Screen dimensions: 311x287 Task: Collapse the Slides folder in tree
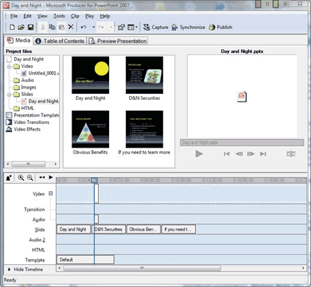9,95
